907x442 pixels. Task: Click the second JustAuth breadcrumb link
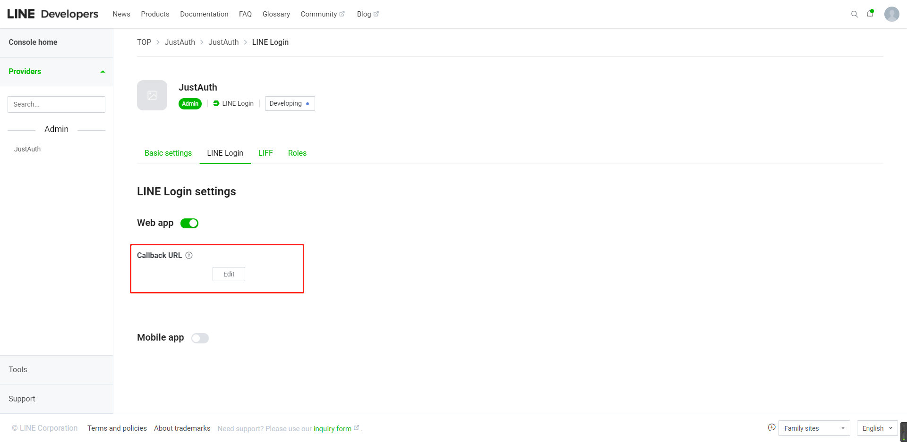point(223,42)
